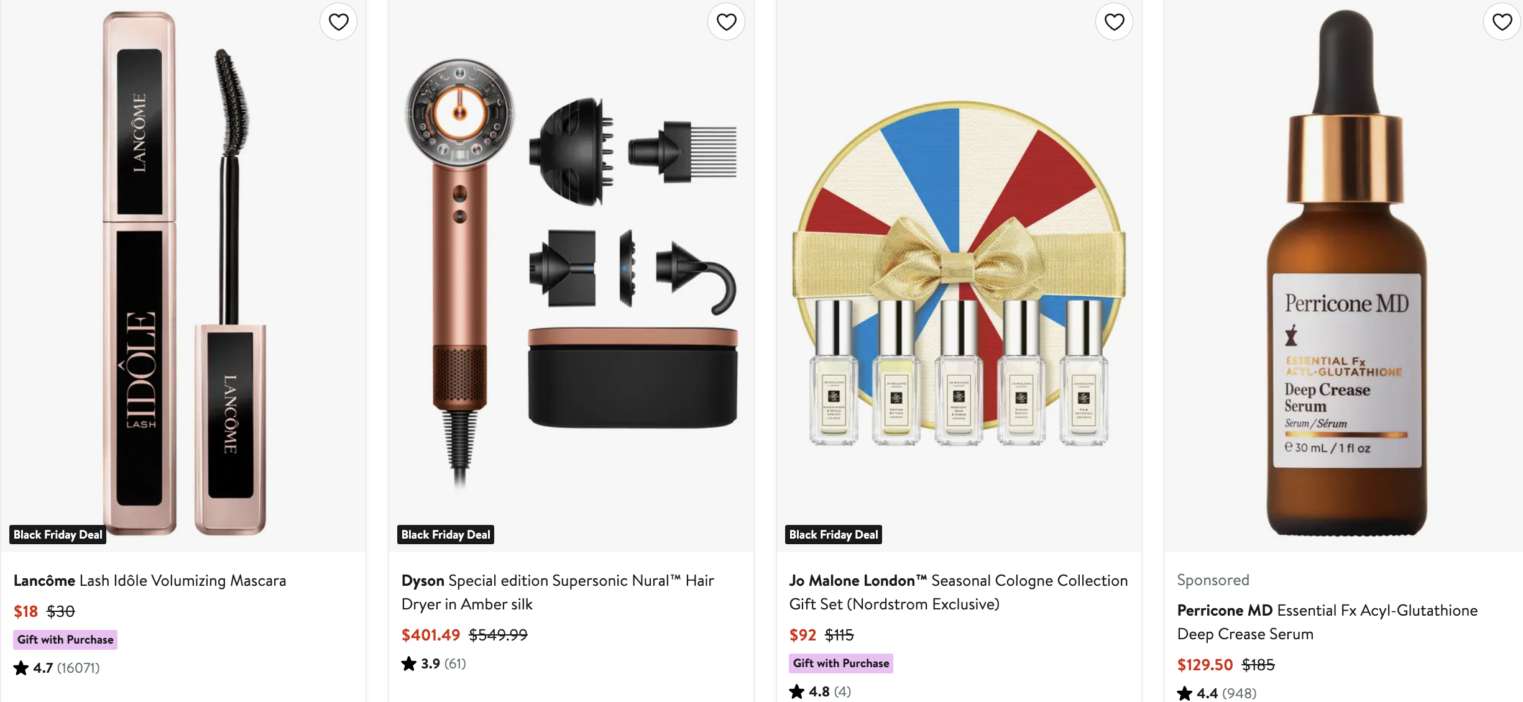This screenshot has height=702, width=1523.
Task: Favorite the Lancôme mascara with heart icon
Action: pos(339,22)
